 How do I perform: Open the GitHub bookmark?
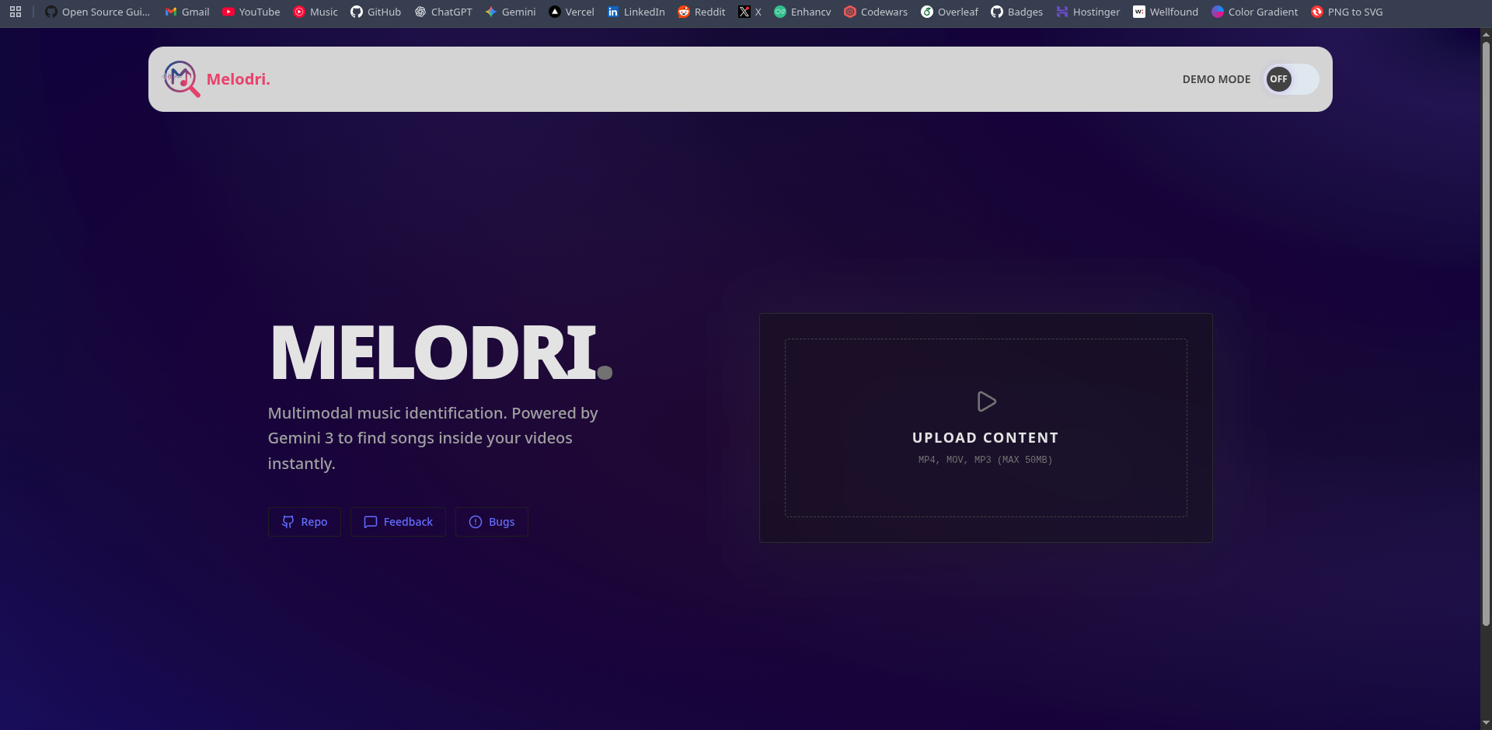click(376, 12)
